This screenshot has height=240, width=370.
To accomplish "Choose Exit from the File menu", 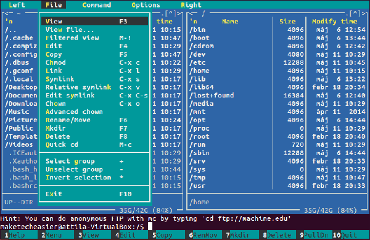I will (x=94, y=194).
